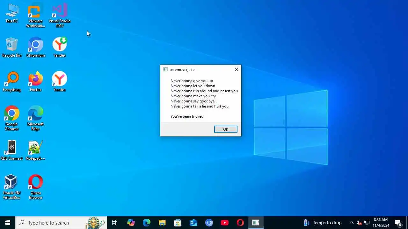Launch Copilot from the taskbar

(x=131, y=223)
